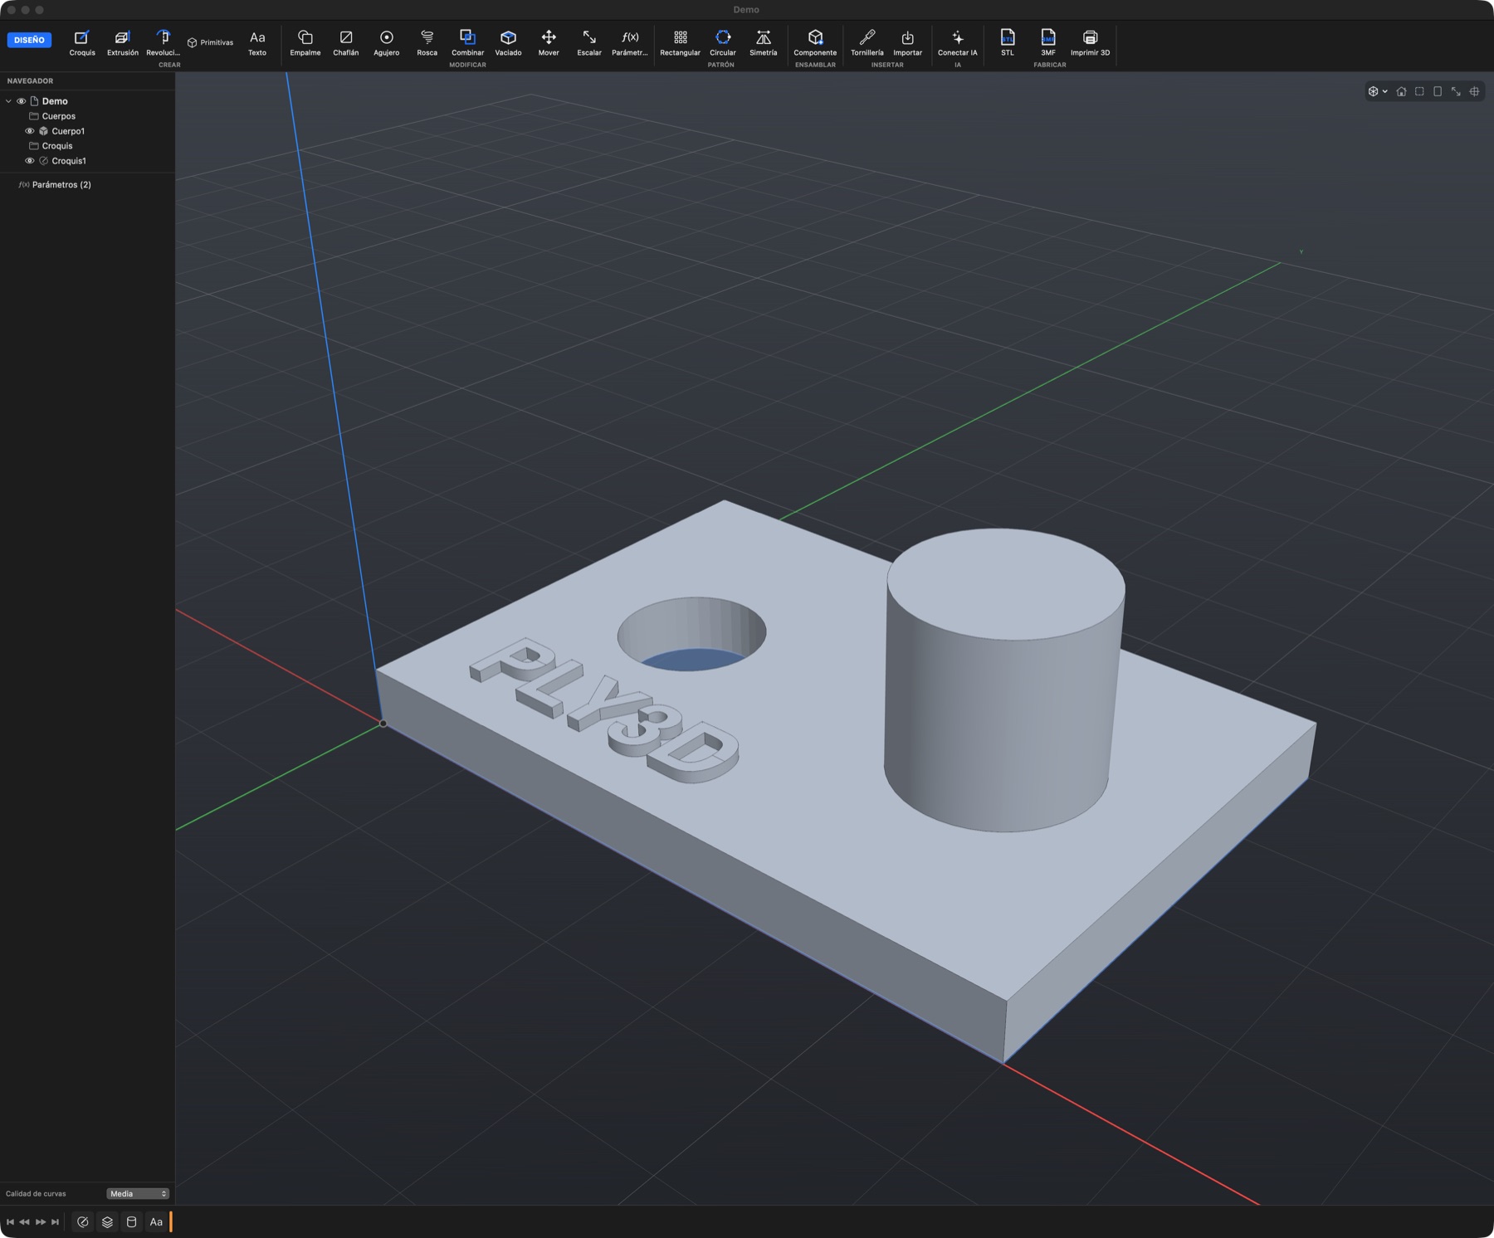The height and width of the screenshot is (1238, 1494).
Task: Collapse the Demo tree node
Action: coord(8,101)
